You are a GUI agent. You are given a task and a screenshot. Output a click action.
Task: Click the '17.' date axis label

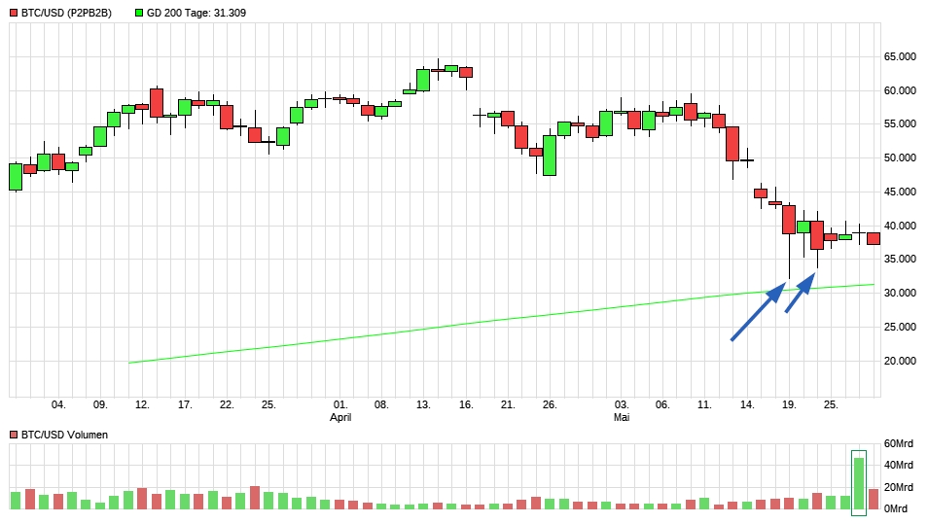(185, 405)
